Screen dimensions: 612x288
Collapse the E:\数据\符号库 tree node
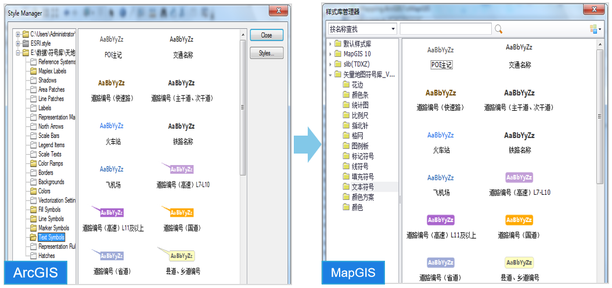17,53
